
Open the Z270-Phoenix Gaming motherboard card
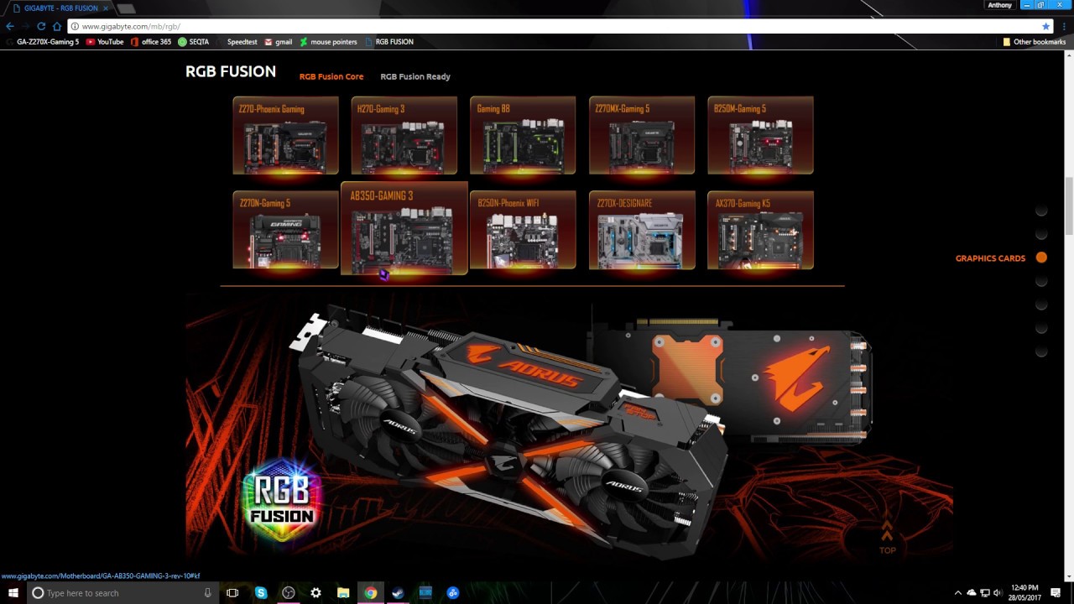coord(285,135)
